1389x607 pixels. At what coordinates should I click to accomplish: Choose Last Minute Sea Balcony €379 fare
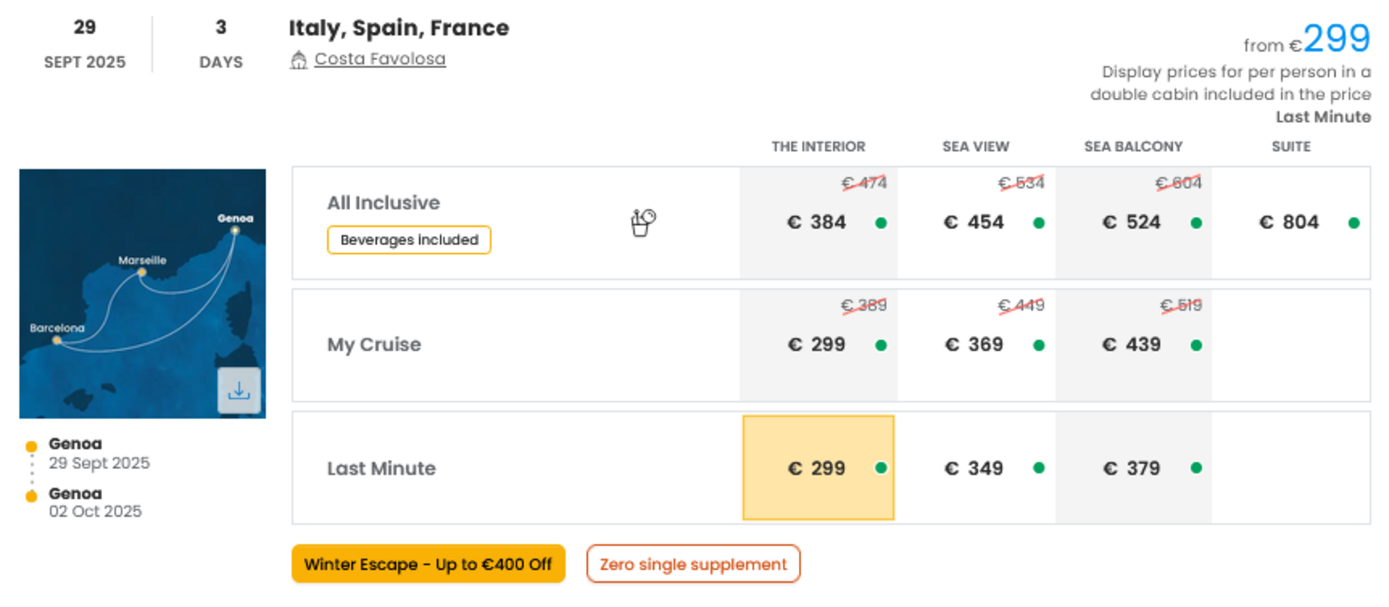pyautogui.click(x=1133, y=467)
